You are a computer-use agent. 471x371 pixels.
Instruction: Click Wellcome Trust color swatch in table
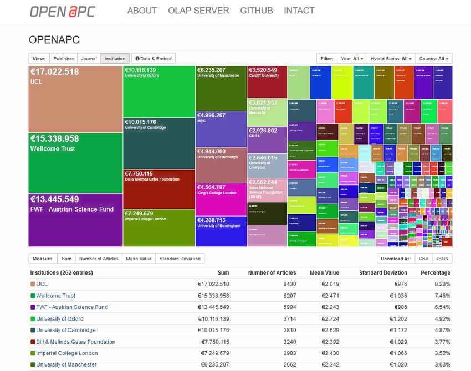pyautogui.click(x=33, y=296)
